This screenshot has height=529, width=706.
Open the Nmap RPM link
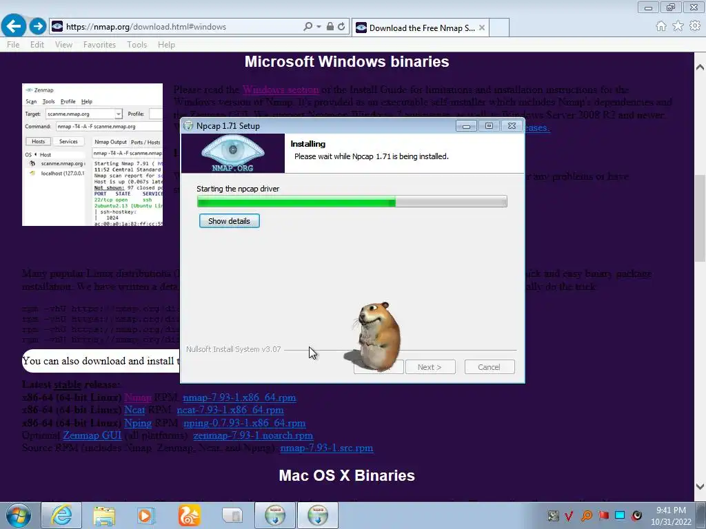coord(138,397)
